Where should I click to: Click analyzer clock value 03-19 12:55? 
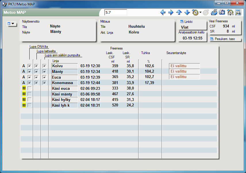(193, 38)
